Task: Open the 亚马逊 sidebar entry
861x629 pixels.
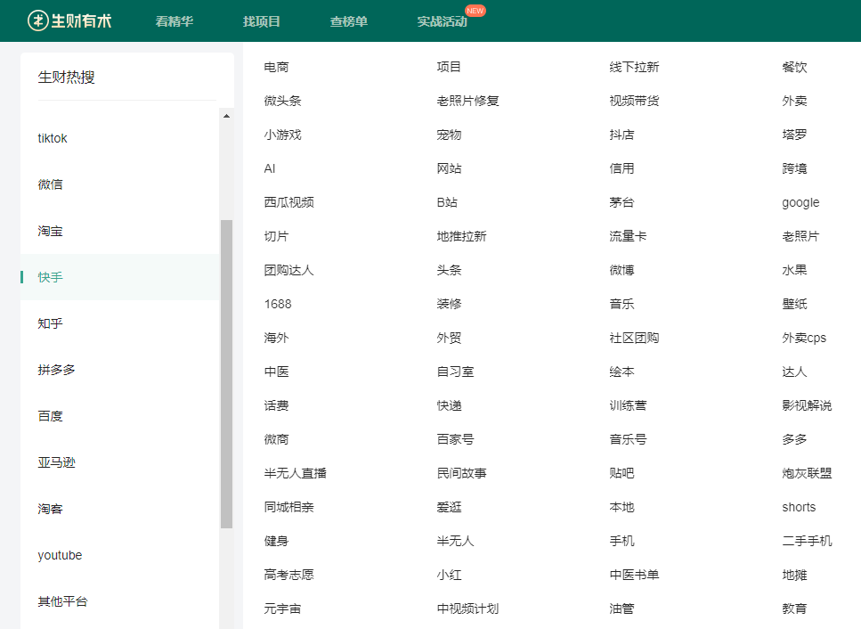Action: (57, 462)
